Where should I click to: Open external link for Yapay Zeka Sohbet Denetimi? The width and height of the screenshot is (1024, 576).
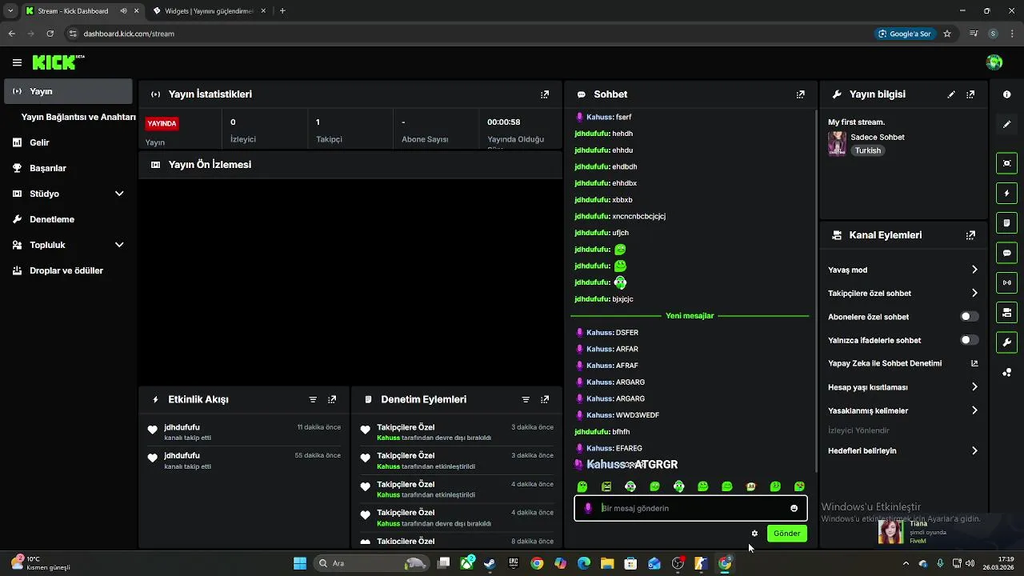974,363
